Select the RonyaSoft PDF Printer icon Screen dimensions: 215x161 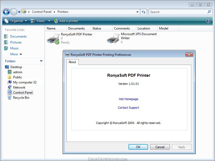pos(53,39)
